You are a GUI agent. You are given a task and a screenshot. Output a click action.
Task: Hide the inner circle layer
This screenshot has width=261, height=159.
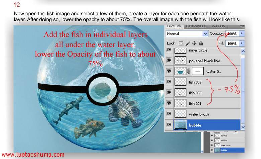[169, 50]
